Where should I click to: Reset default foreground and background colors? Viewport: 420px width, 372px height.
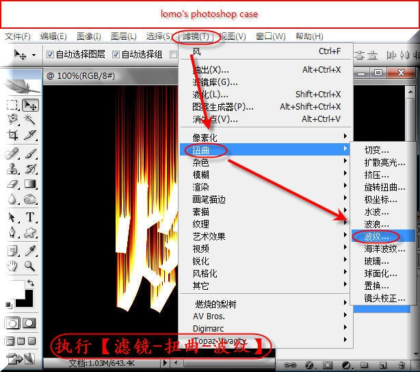[9, 305]
